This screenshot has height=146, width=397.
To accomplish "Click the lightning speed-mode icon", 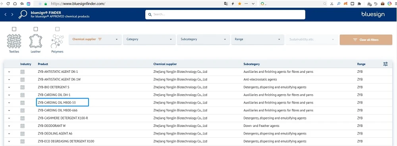I will click(x=233, y=4).
